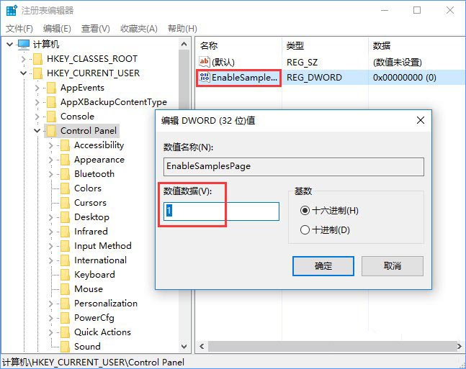
Task: Open the 收藏夹(A) favorites menu
Action: [x=138, y=29]
